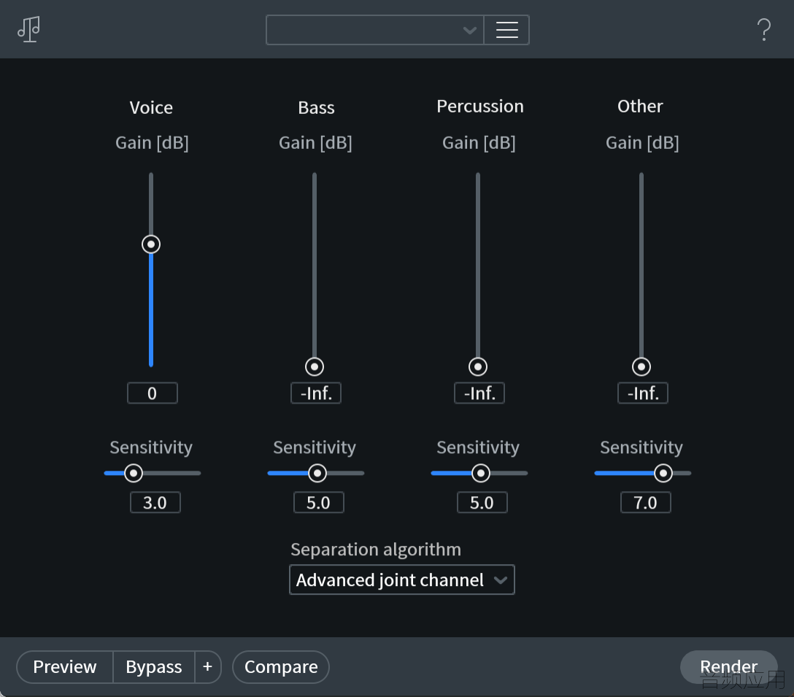Viewport: 794px width, 697px height.
Task: Click the plus button beside Bypass
Action: pyautogui.click(x=207, y=666)
